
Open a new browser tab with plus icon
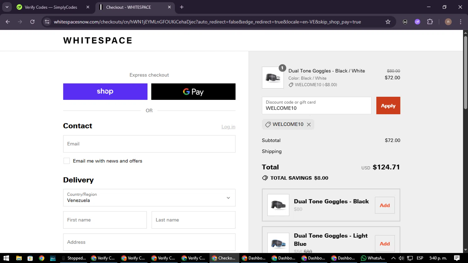pyautogui.click(x=182, y=7)
